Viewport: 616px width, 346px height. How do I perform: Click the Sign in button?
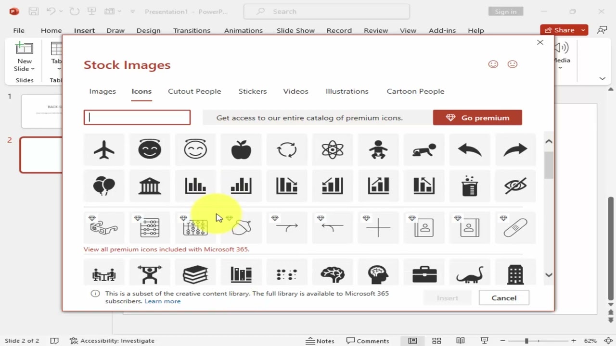(x=505, y=12)
